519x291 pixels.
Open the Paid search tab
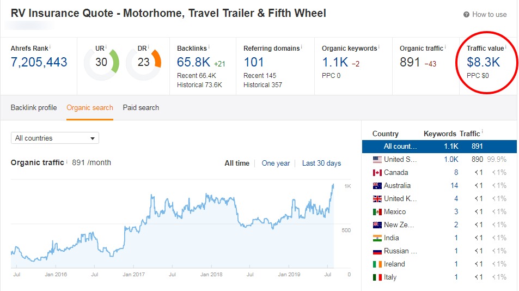141,107
